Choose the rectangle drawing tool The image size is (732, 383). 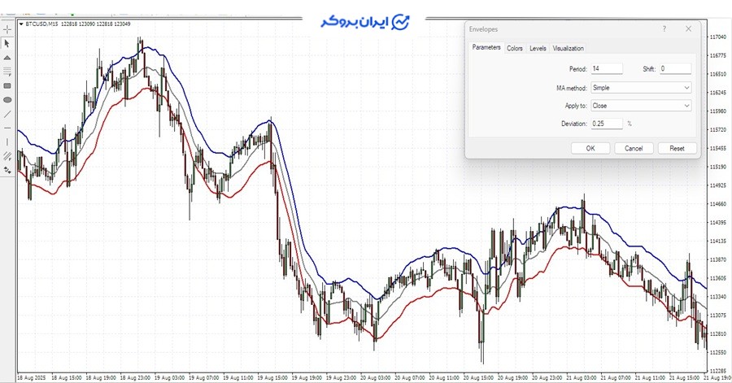tap(7, 85)
